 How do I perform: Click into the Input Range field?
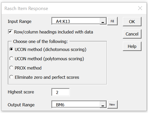tap(76, 21)
